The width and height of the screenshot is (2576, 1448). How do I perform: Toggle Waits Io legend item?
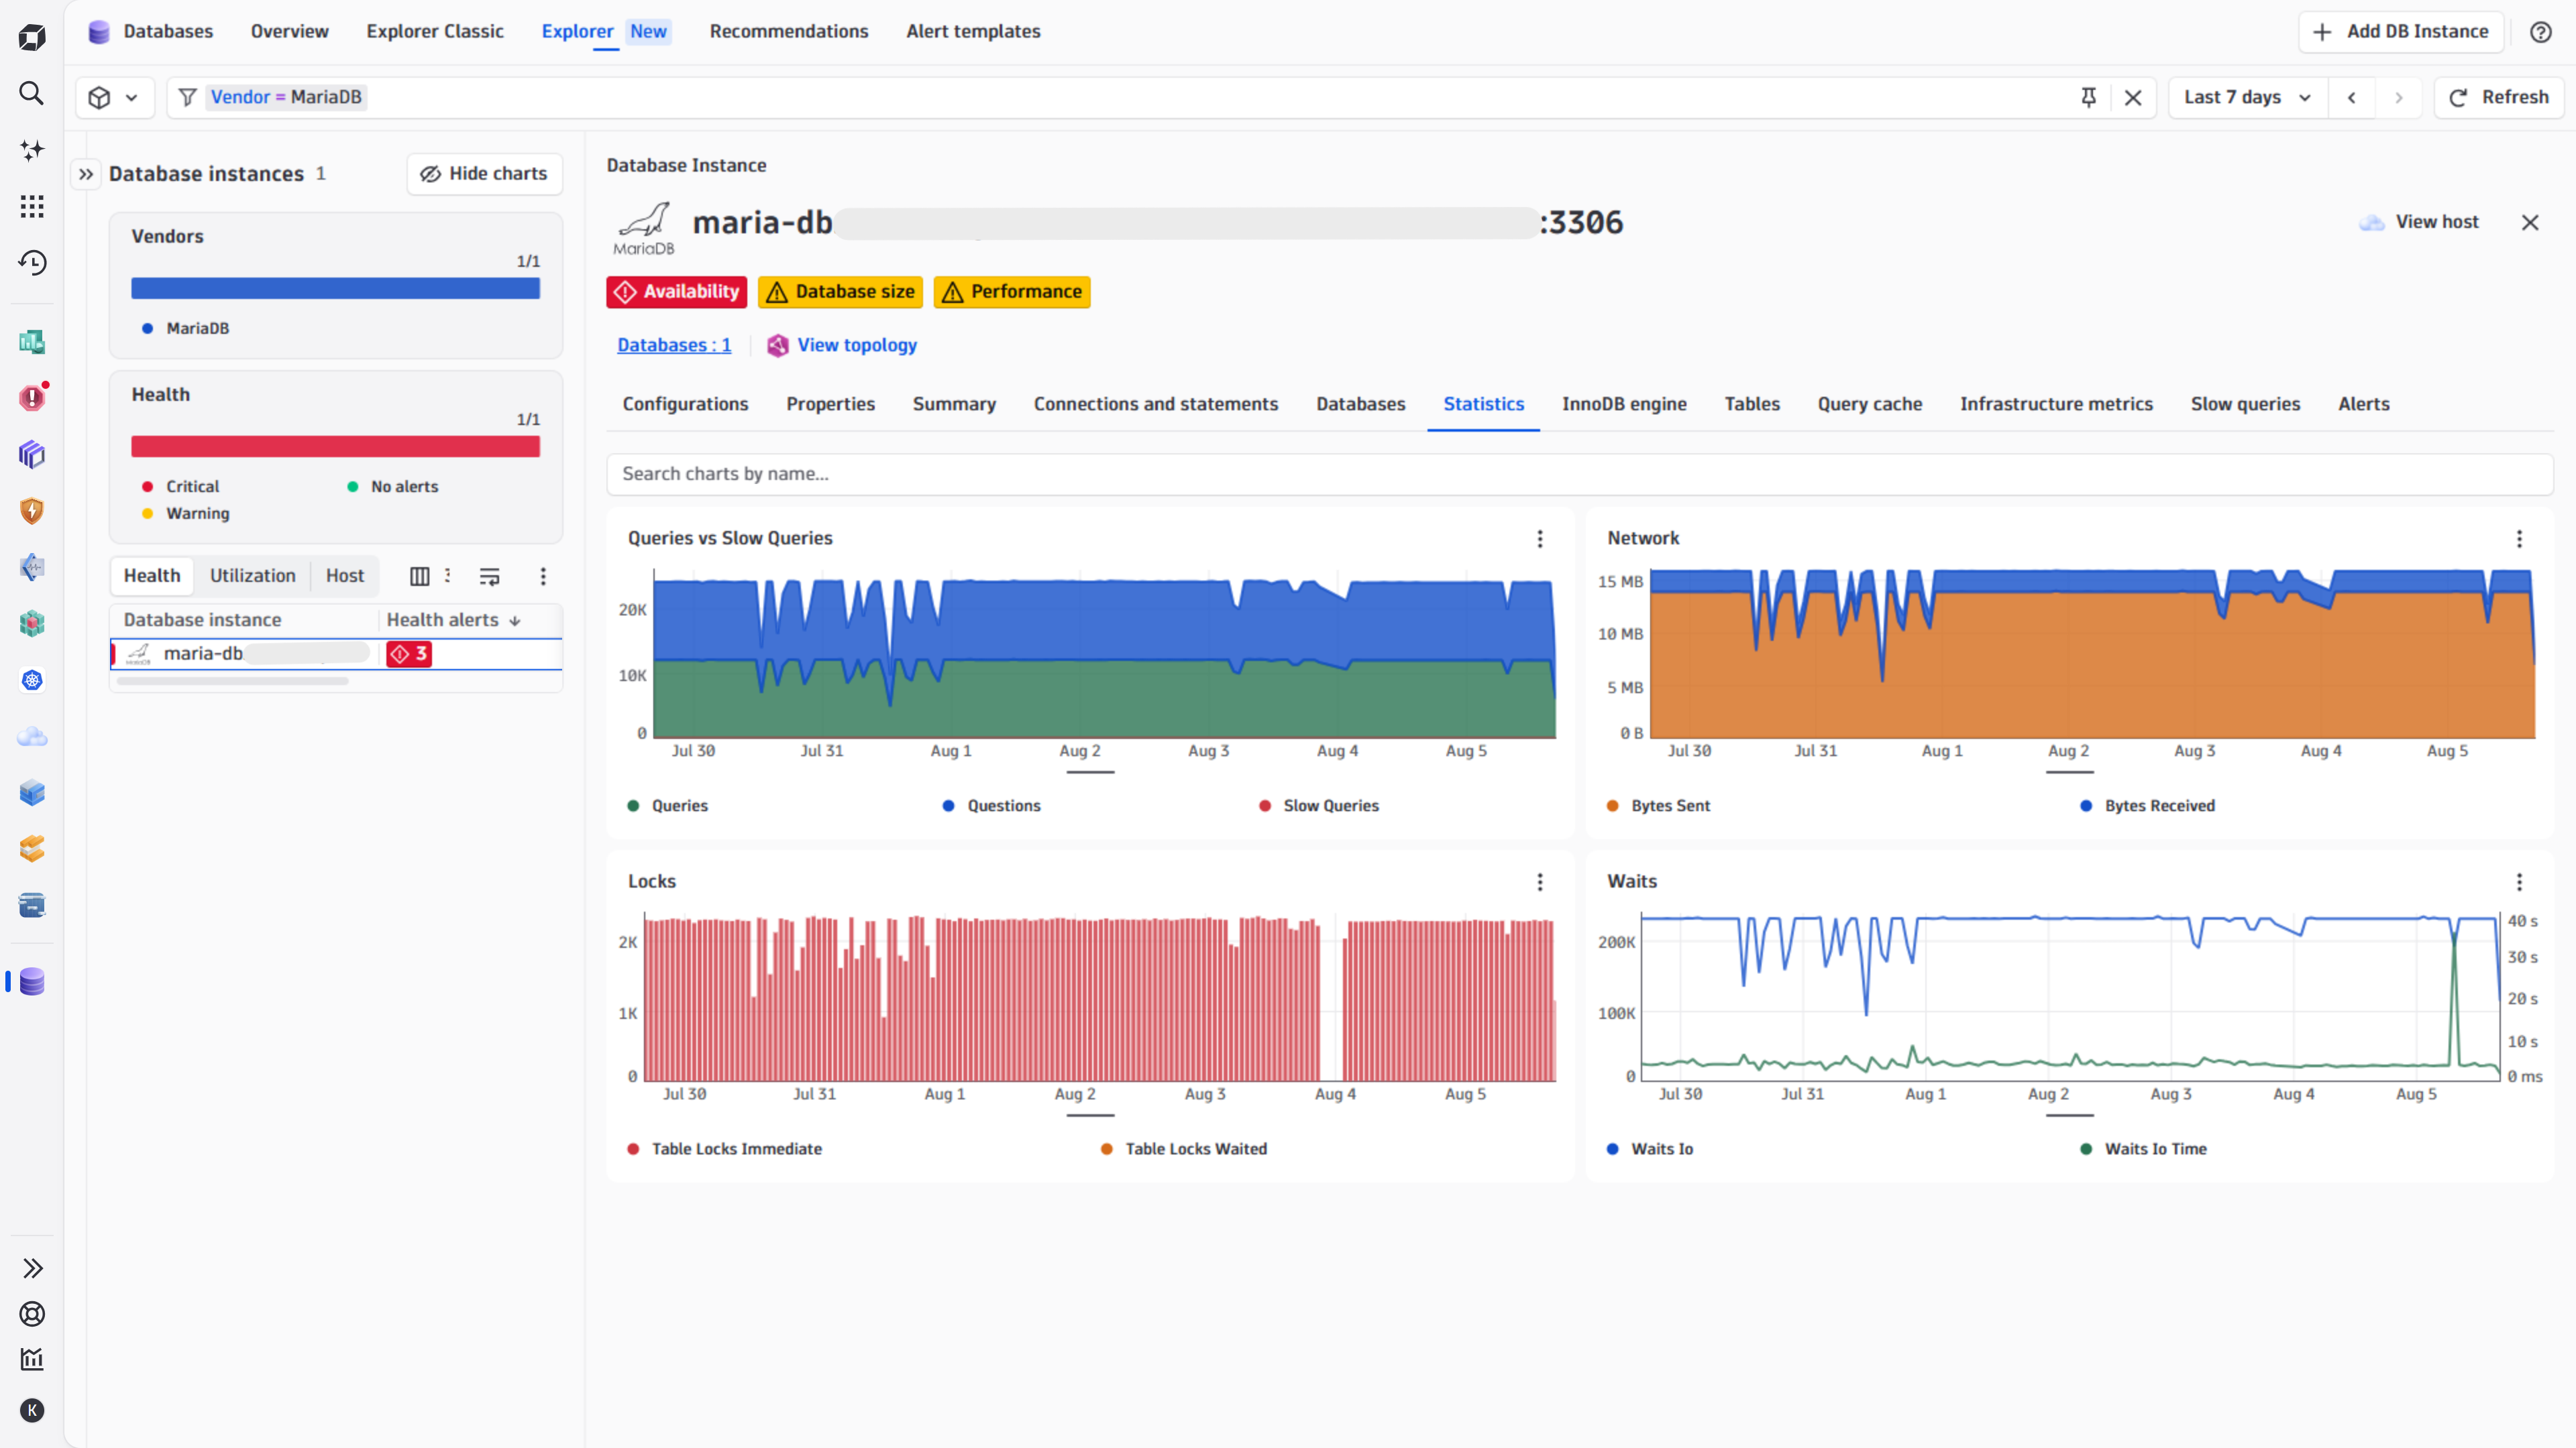[x=1650, y=1149]
